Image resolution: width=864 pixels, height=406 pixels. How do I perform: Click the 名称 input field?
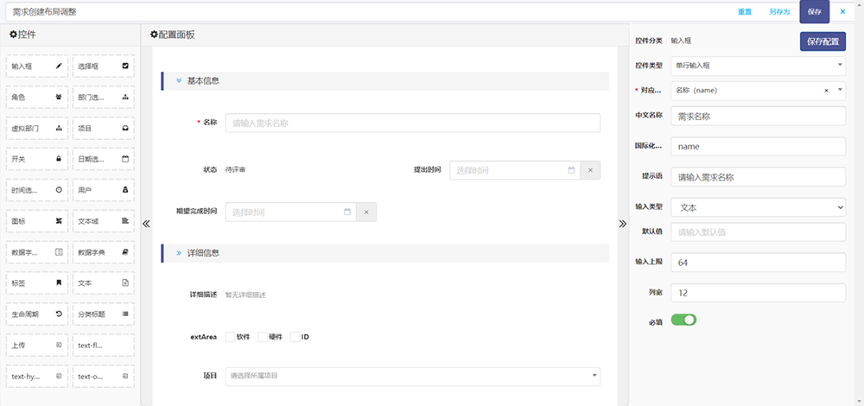(x=413, y=123)
